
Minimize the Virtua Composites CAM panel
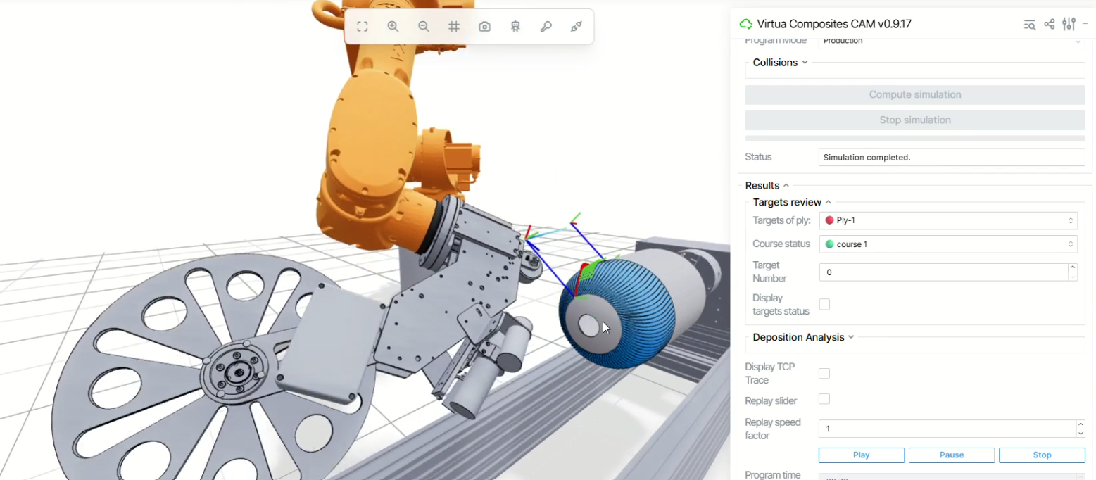(x=1085, y=24)
